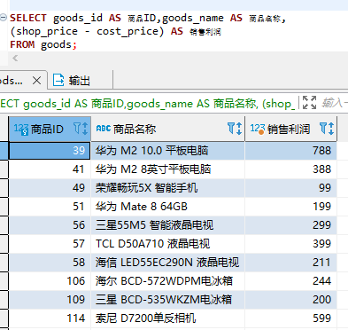
Task: Select cell with 商品ID 39
Action: 50,151
